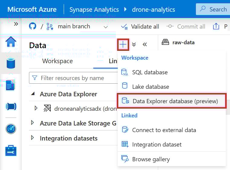Expand the left navigation rail
Screen dimensions: 230x170
[16, 24]
